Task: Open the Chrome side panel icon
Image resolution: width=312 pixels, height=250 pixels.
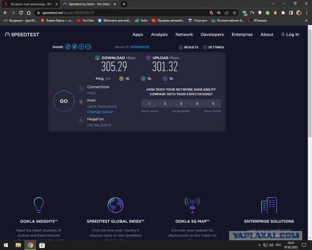Action: pyautogui.click(x=291, y=13)
